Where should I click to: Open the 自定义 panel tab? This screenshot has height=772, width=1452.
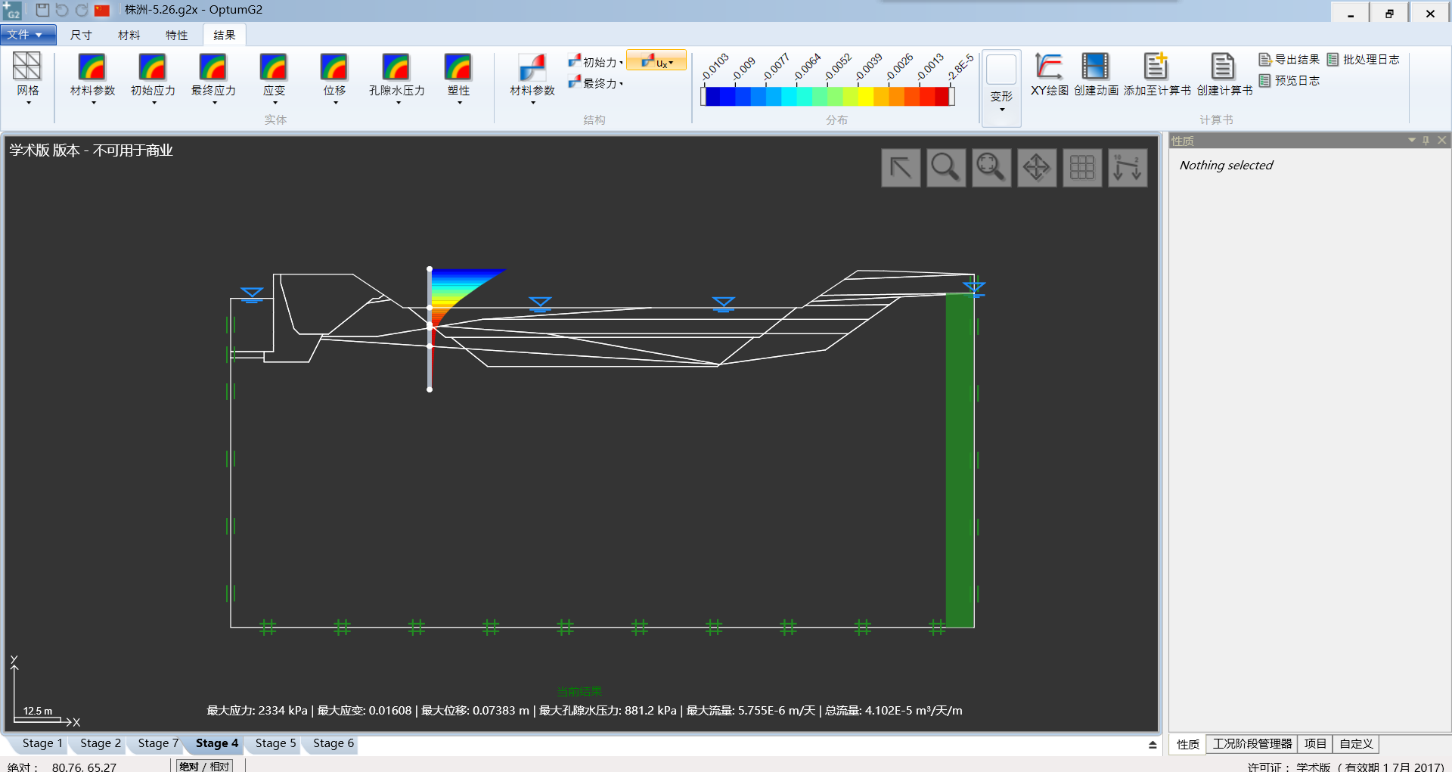point(1356,744)
